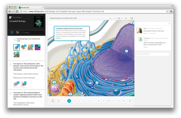The height and width of the screenshot is (118, 181).
Task: Click the zoom in plus icon
Action: (126, 18)
